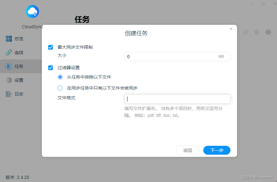Click the 填写文件扩展名 hint text

(173, 112)
